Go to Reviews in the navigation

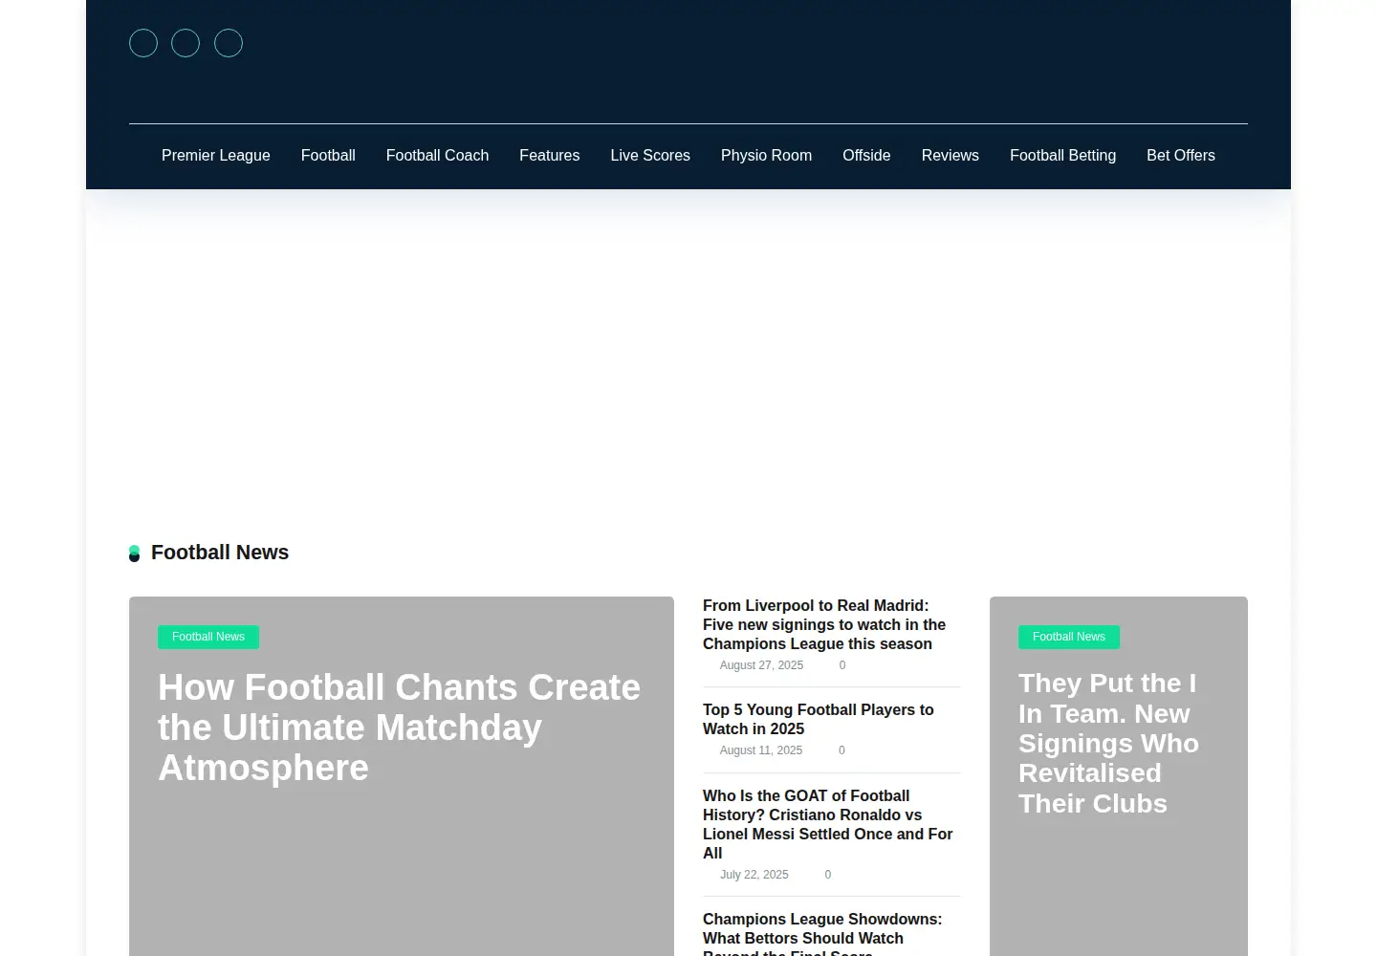(x=951, y=156)
